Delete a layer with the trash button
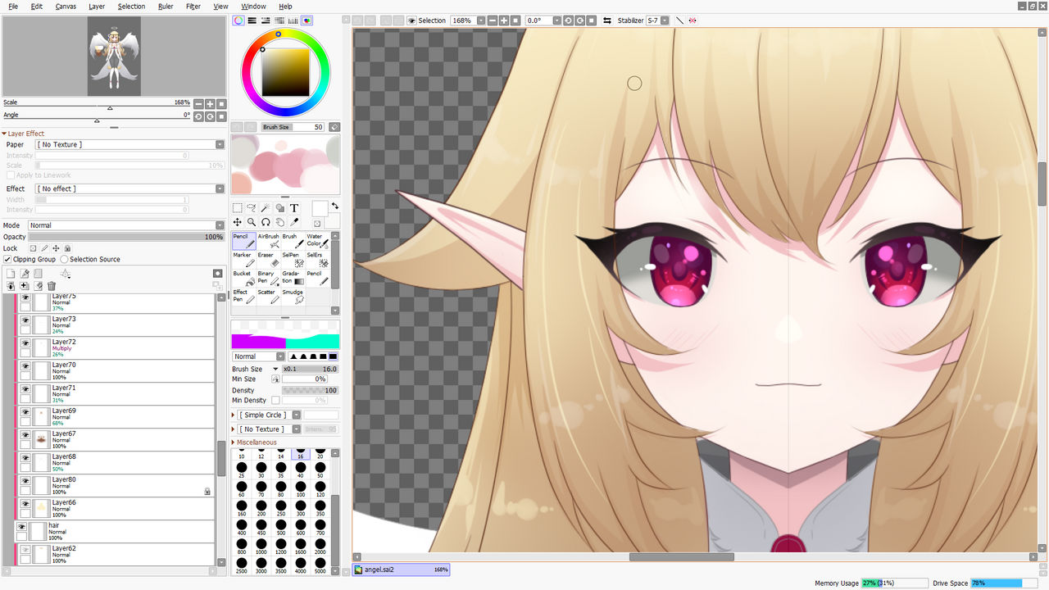This screenshot has height=590, width=1049. click(x=52, y=285)
